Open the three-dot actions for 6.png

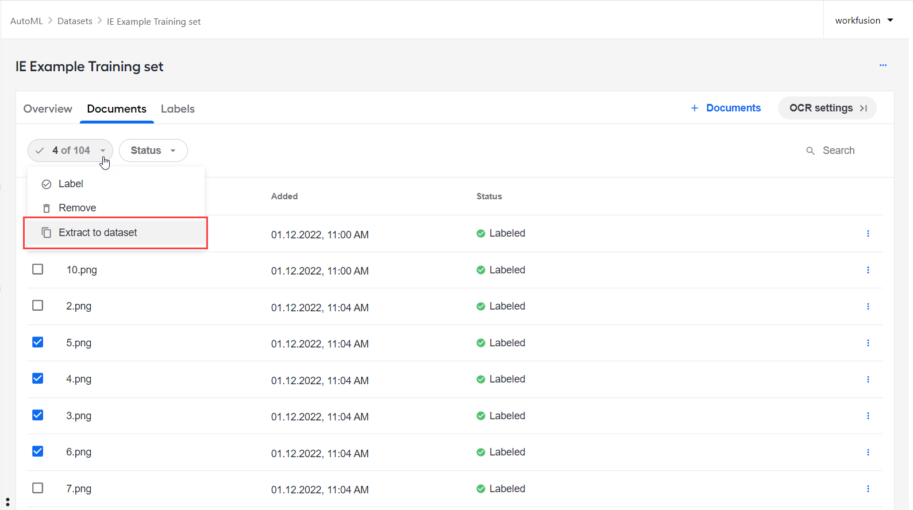(868, 453)
